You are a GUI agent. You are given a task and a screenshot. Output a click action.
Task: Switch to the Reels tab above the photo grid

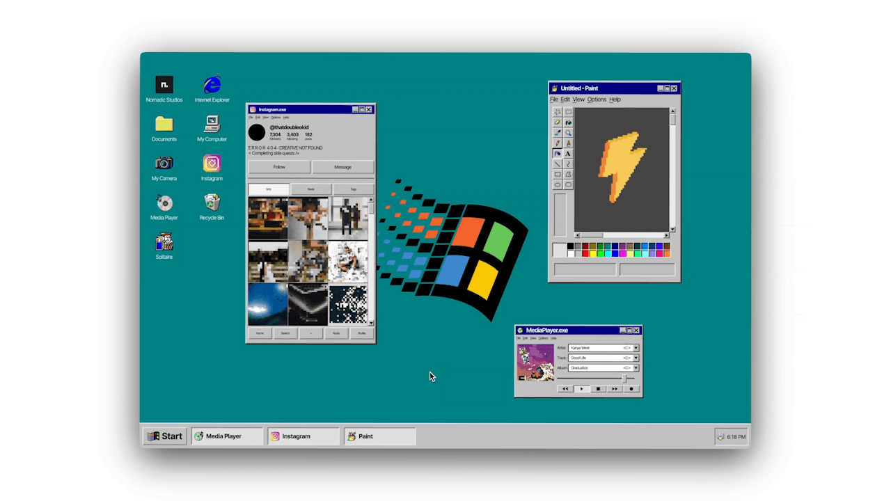pyautogui.click(x=311, y=189)
